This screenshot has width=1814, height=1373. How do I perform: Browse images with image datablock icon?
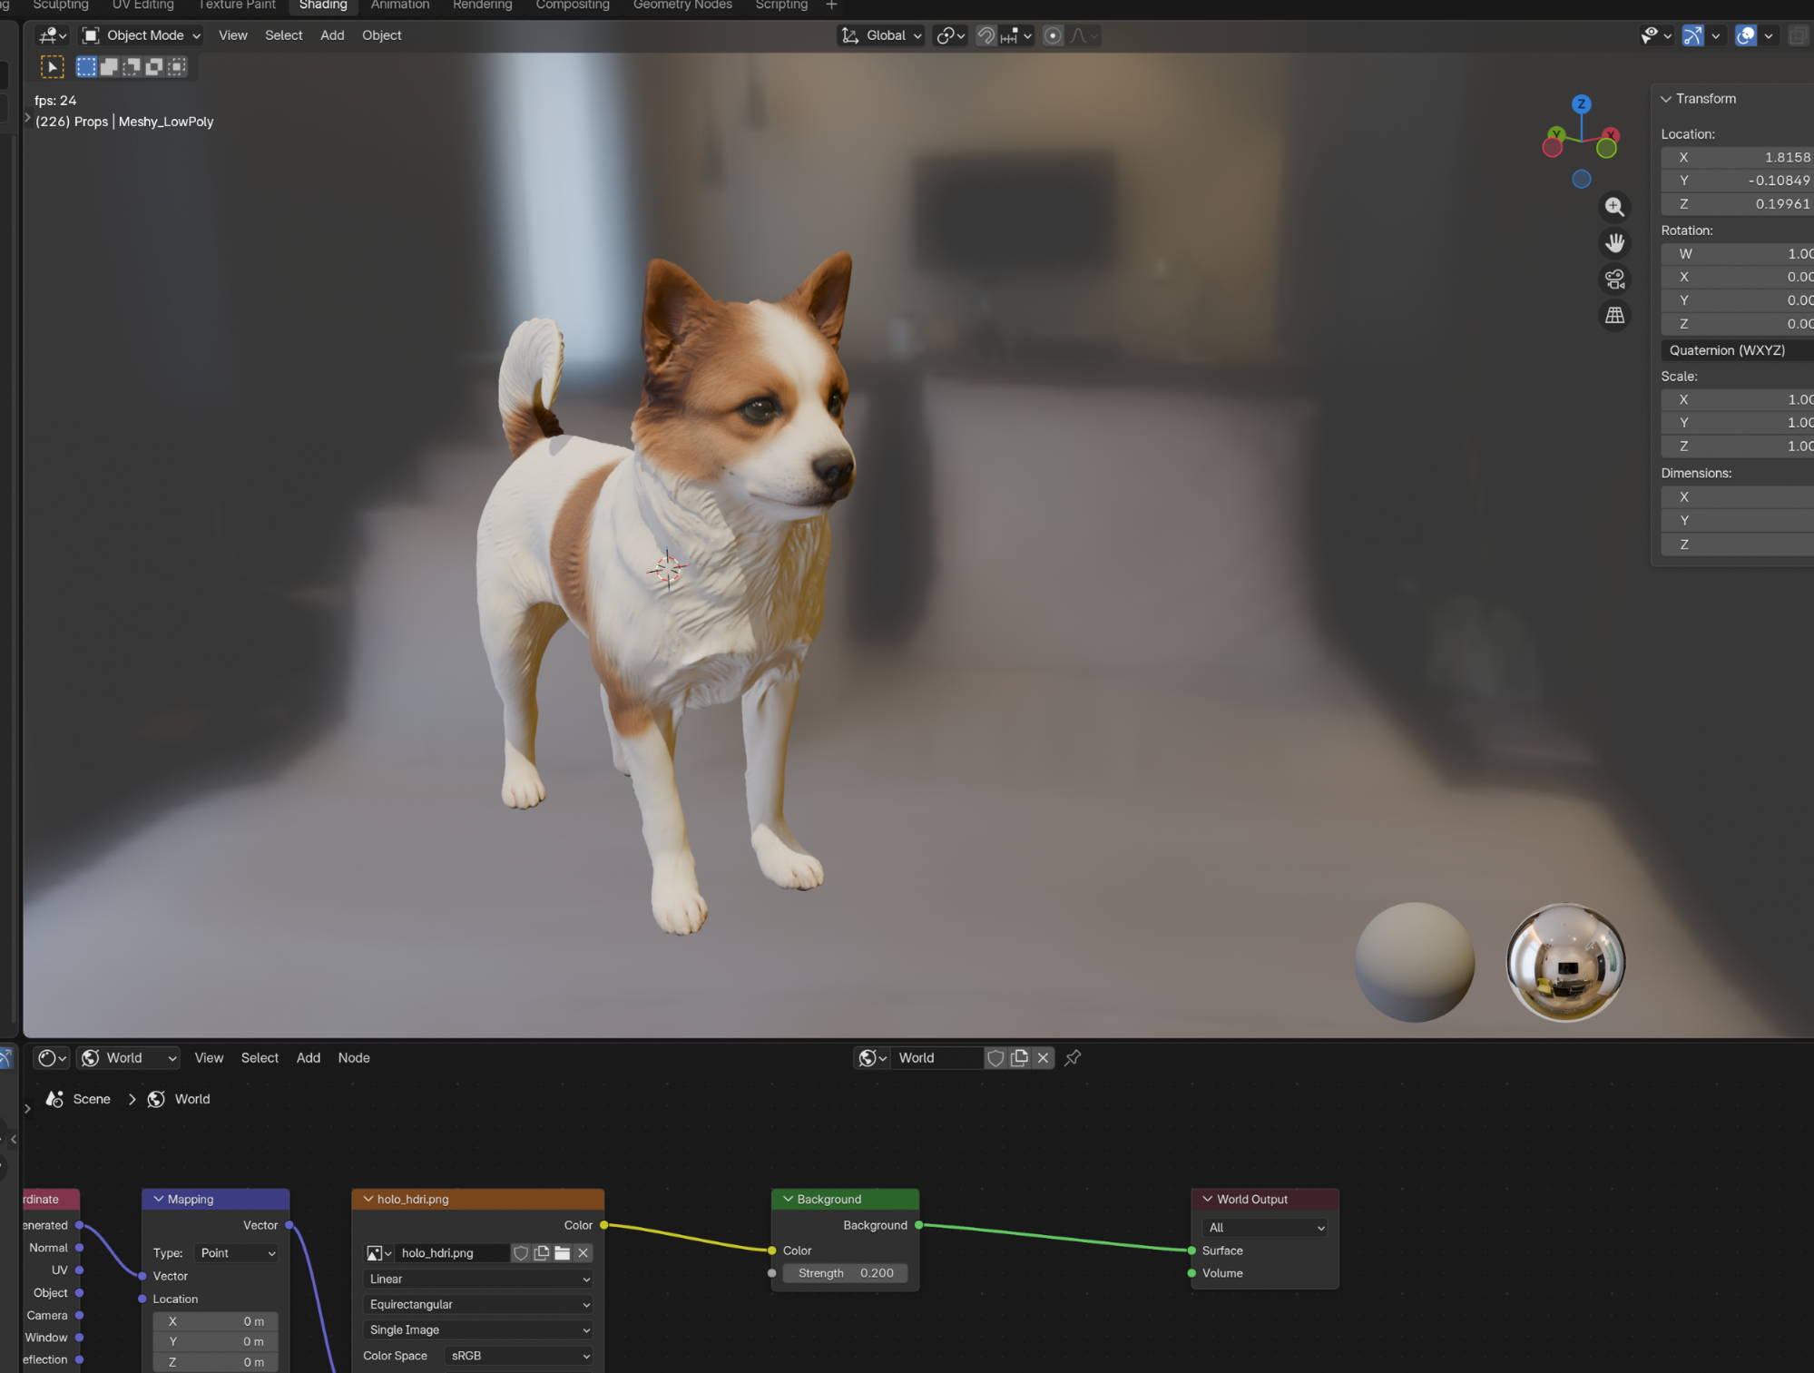(378, 1252)
